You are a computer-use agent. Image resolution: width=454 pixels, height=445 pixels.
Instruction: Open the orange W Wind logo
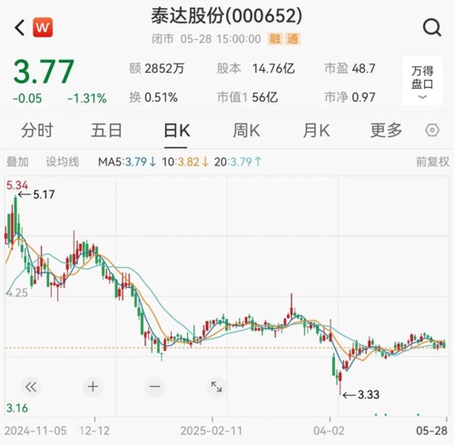pos(43,27)
